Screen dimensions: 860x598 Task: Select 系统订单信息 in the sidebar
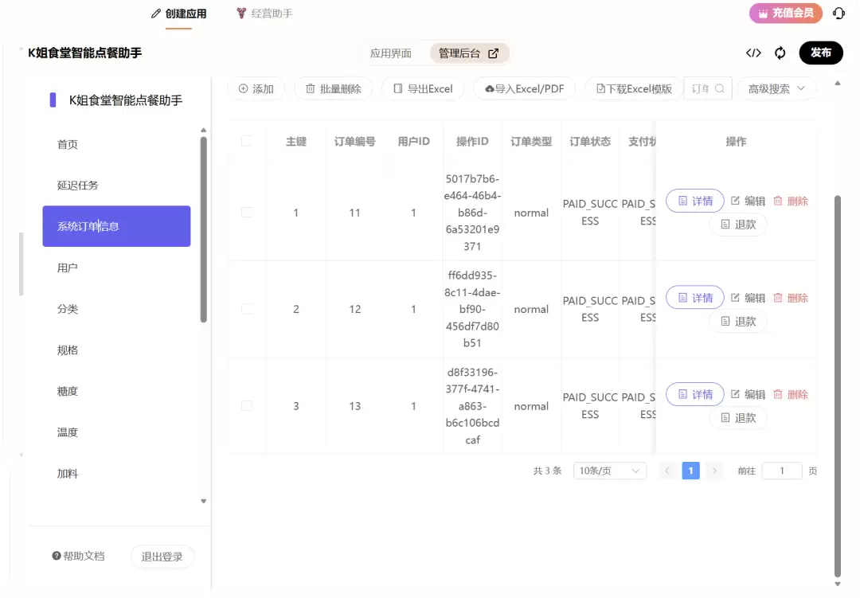click(116, 226)
